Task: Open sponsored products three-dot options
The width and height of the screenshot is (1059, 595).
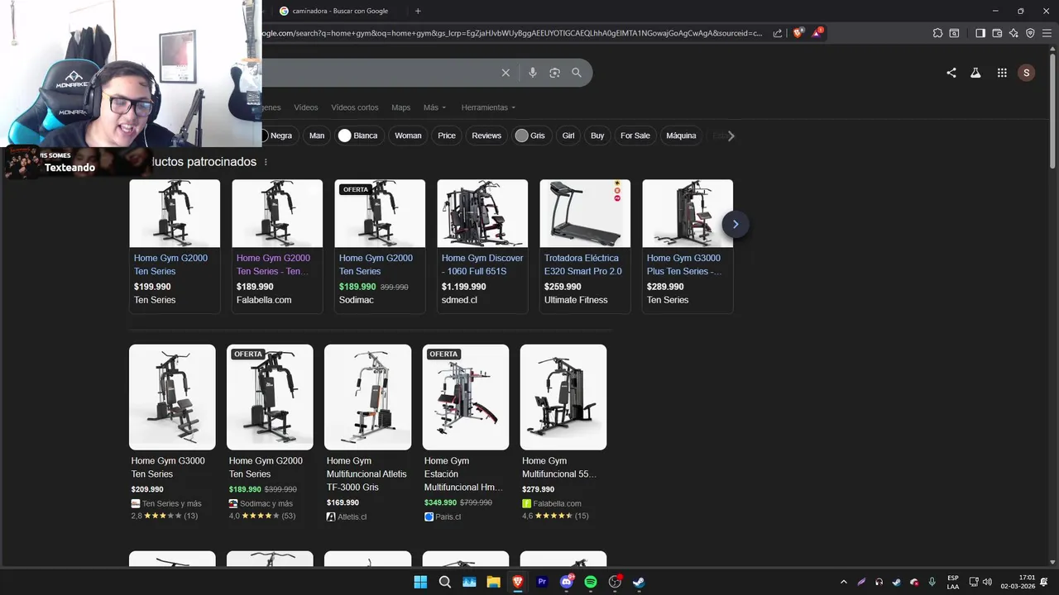Action: (x=266, y=162)
